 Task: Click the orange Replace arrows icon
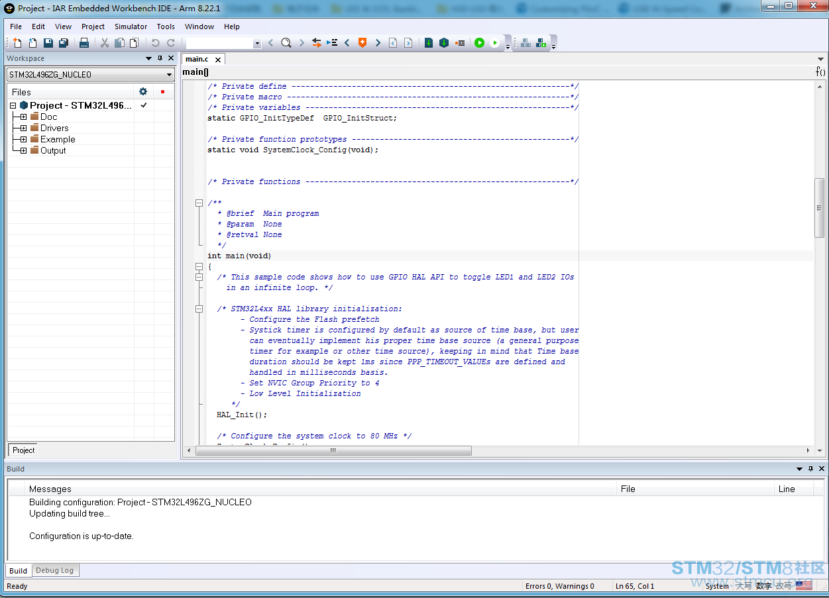click(317, 43)
